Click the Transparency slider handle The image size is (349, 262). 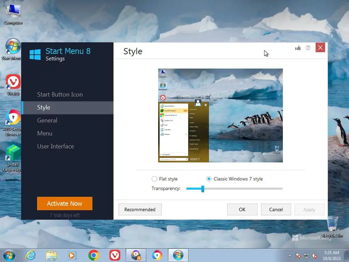click(203, 189)
